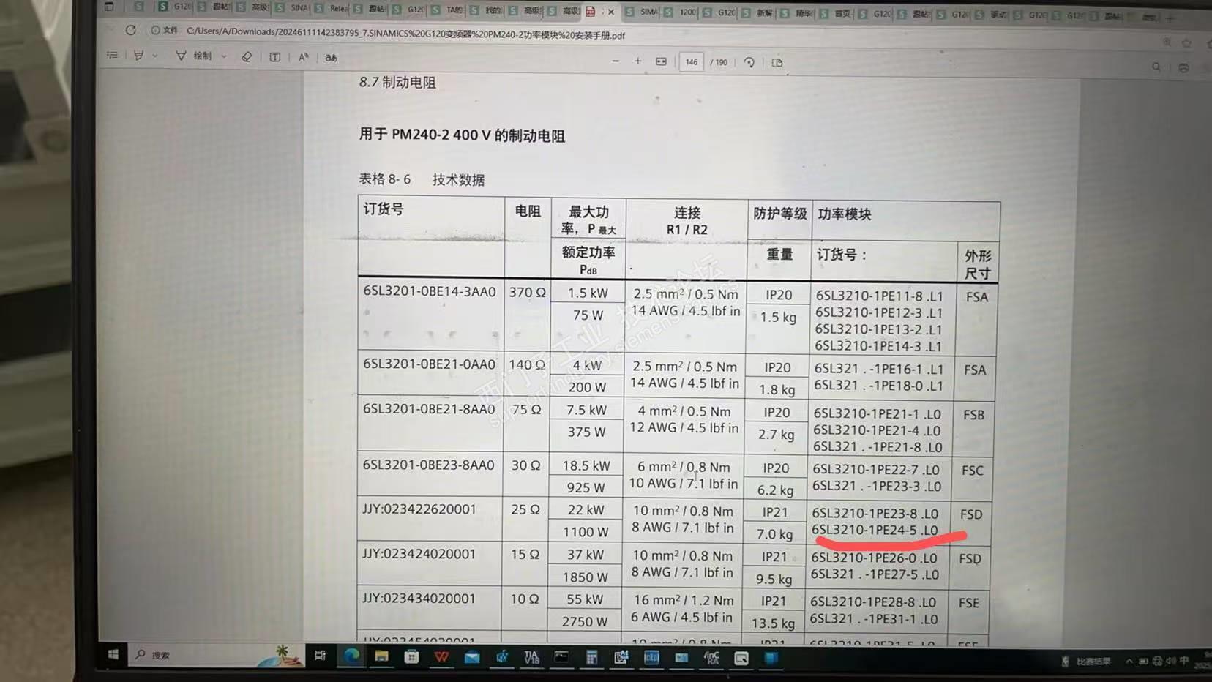Viewport: 1212px width, 682px height.
Task: Show hidden system tray icons chevron
Action: click(1129, 661)
